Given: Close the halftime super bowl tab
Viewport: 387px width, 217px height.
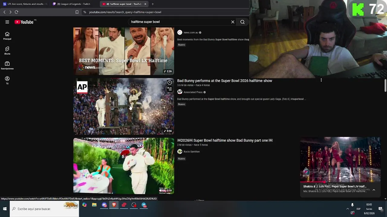Looking at the screenshot, I should click(145, 4).
